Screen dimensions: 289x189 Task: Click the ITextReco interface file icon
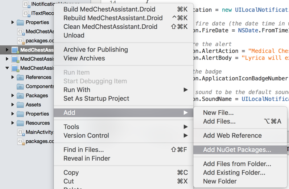(x=26, y=13)
